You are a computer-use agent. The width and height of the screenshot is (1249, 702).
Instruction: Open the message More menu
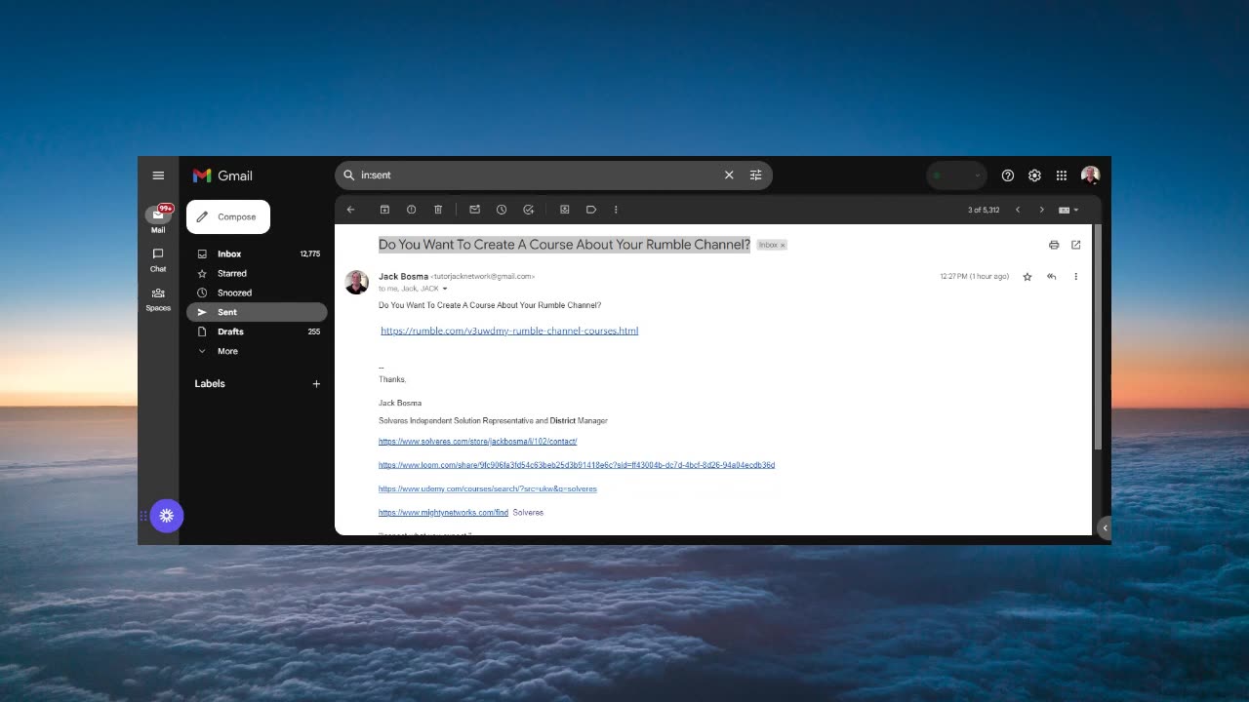[x=1076, y=277]
